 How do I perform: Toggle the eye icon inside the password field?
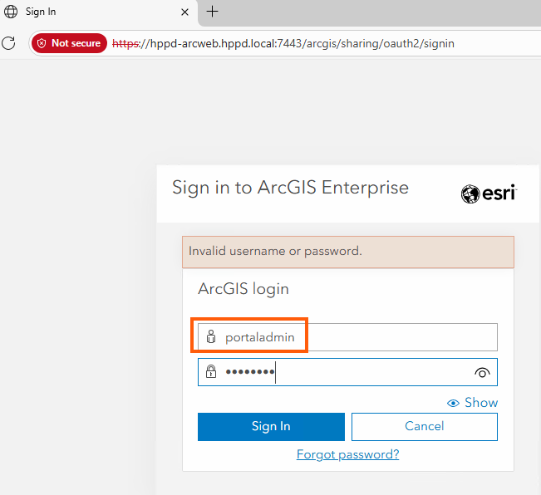[482, 373]
